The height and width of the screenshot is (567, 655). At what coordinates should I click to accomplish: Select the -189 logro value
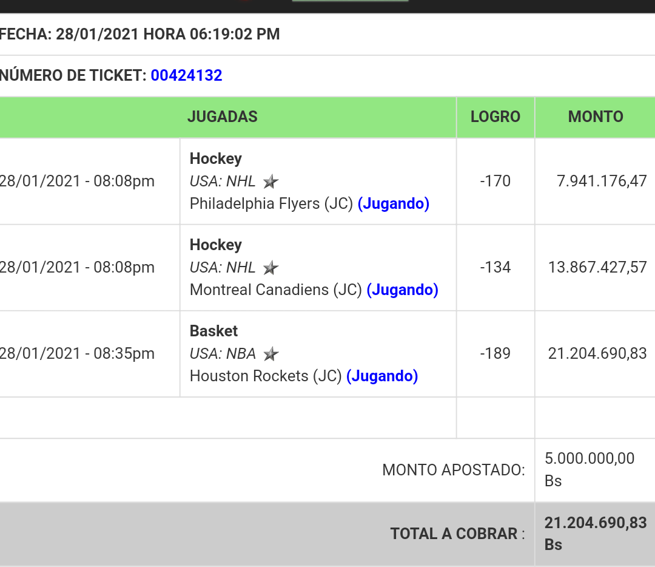coord(495,353)
